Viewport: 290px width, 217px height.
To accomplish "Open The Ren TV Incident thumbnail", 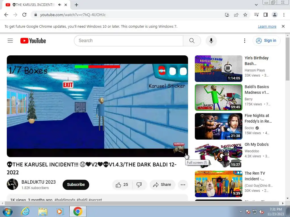I will pyautogui.click(x=218, y=184).
